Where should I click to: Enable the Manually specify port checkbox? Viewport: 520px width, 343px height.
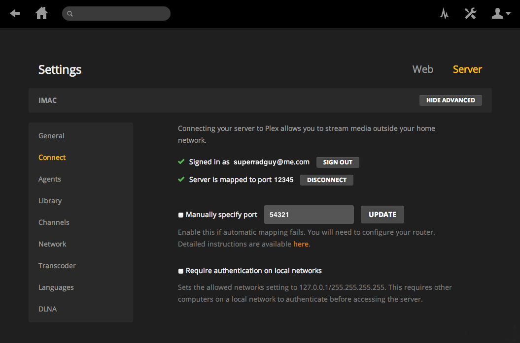(x=181, y=215)
